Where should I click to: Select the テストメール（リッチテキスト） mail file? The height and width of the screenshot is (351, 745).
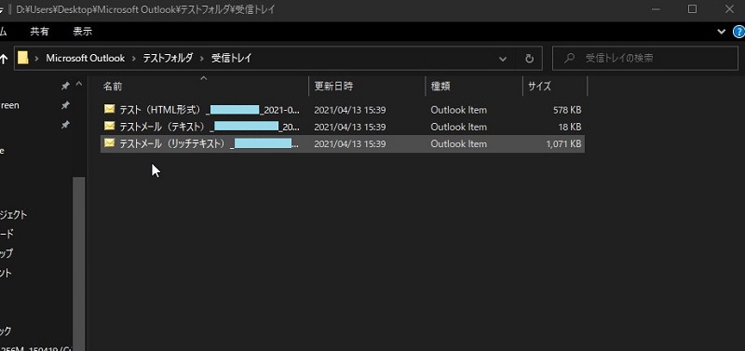coord(342,143)
